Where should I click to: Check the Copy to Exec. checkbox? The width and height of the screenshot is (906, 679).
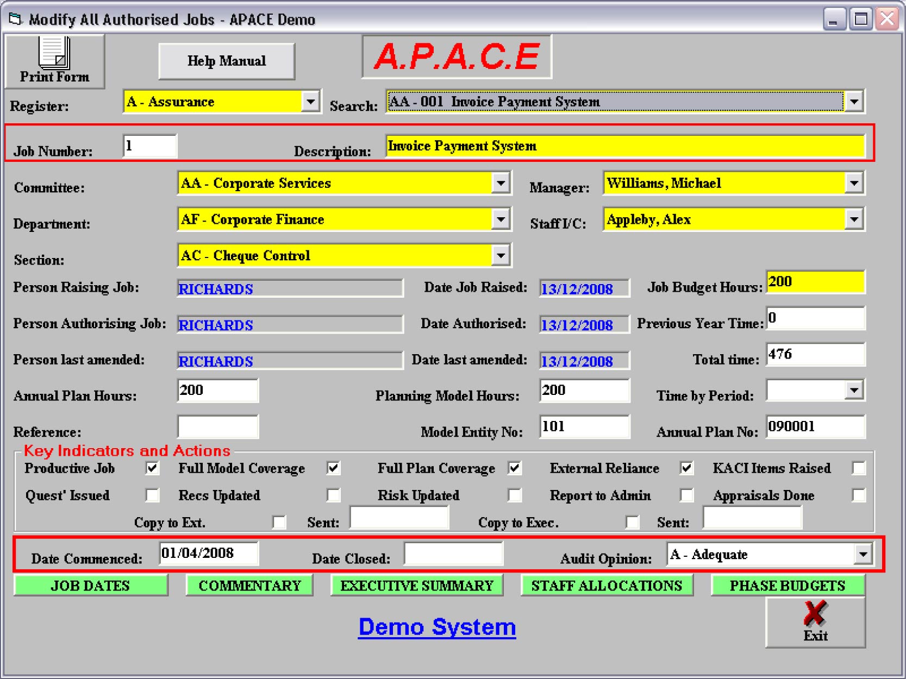pyautogui.click(x=632, y=522)
